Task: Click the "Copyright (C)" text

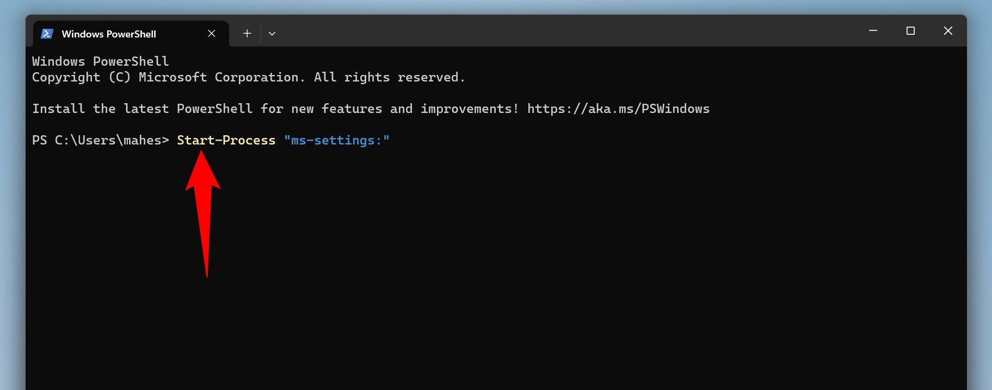Action: [x=81, y=77]
